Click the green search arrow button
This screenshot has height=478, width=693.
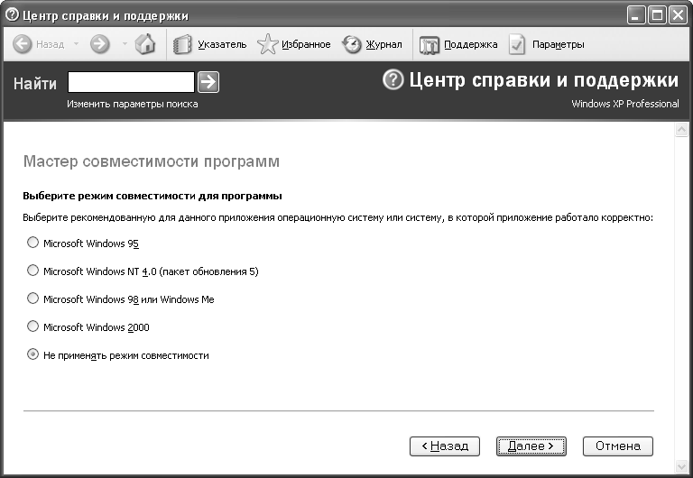click(x=208, y=83)
